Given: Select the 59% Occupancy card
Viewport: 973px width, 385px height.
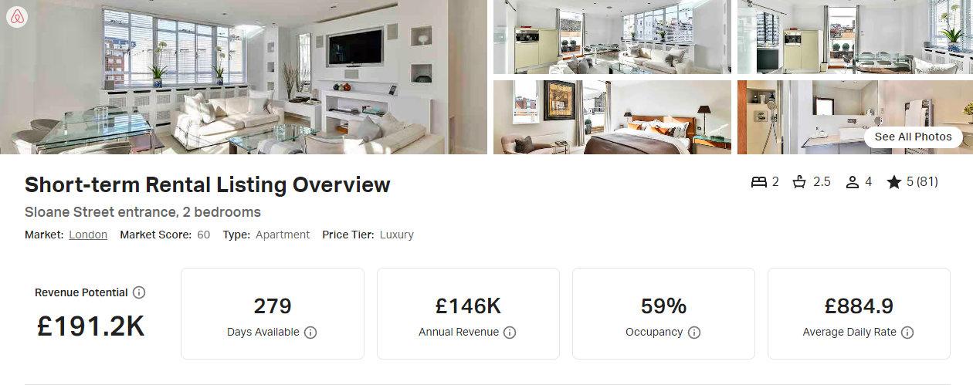Looking at the screenshot, I should click(663, 314).
